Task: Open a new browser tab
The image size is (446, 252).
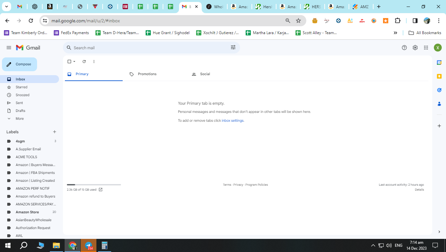Action: pos(379,7)
